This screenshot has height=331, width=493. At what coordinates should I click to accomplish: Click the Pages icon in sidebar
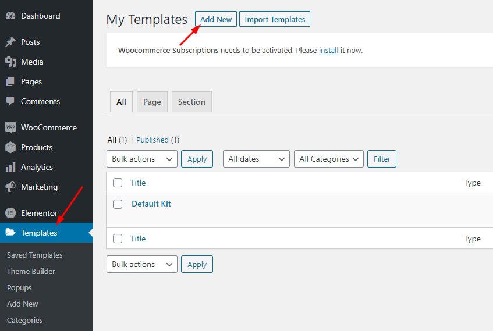pos(10,81)
